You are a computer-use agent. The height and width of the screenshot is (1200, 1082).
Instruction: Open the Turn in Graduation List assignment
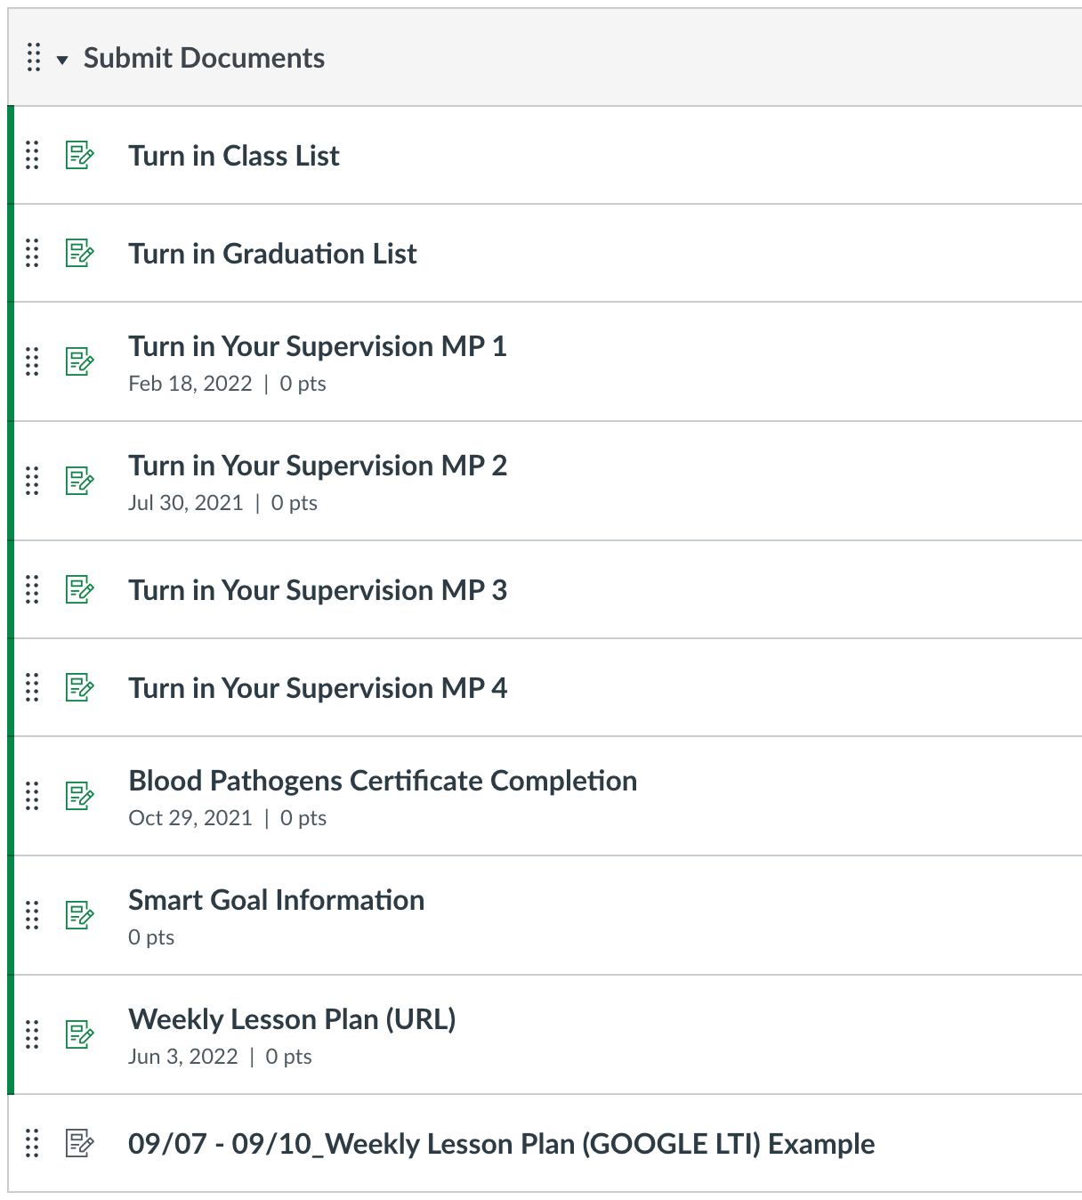(x=272, y=254)
